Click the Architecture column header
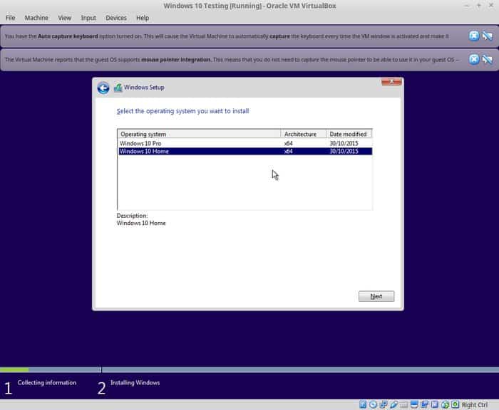Viewport: 499px width, 410px height. pos(304,134)
